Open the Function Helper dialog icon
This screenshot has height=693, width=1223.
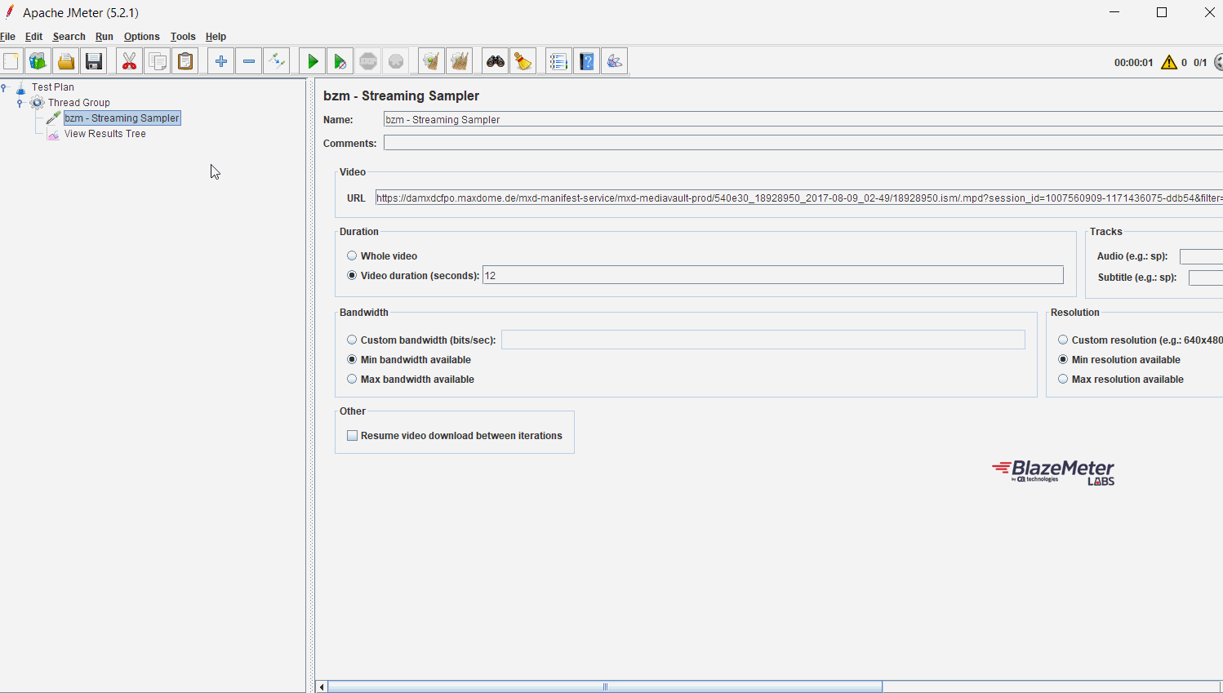pyautogui.click(x=558, y=61)
